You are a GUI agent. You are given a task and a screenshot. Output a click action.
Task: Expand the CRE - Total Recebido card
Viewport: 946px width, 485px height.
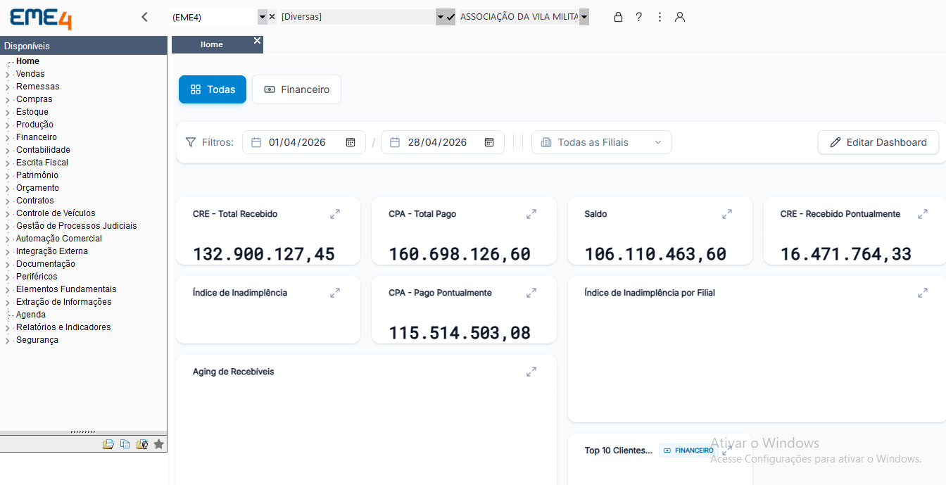click(x=335, y=214)
